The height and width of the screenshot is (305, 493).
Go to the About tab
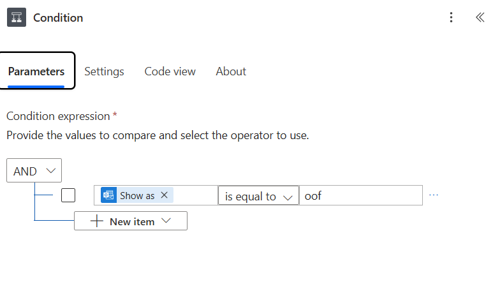coord(231,71)
